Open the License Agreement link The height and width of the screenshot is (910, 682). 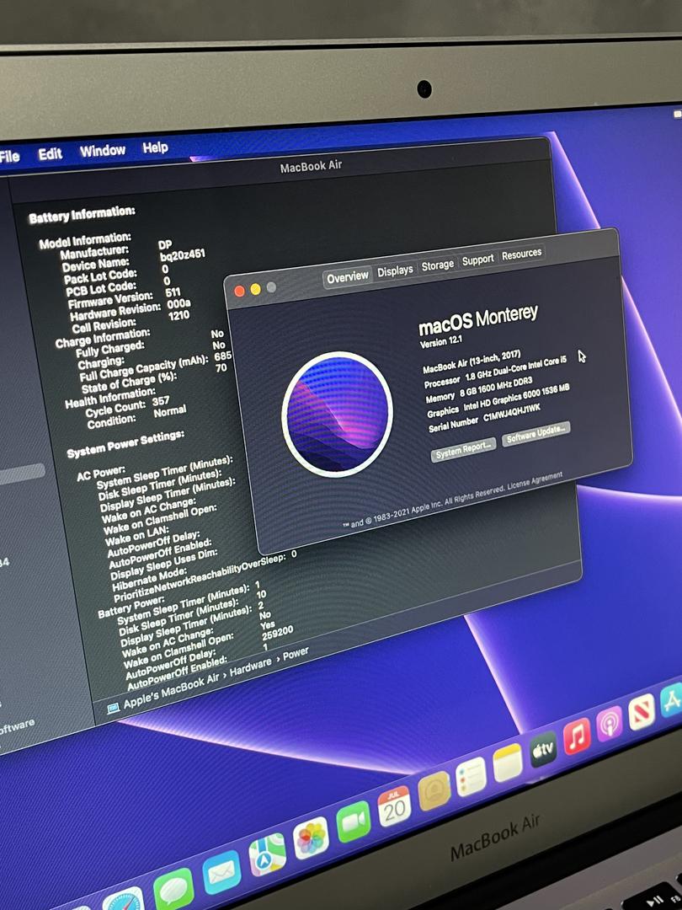tap(535, 480)
